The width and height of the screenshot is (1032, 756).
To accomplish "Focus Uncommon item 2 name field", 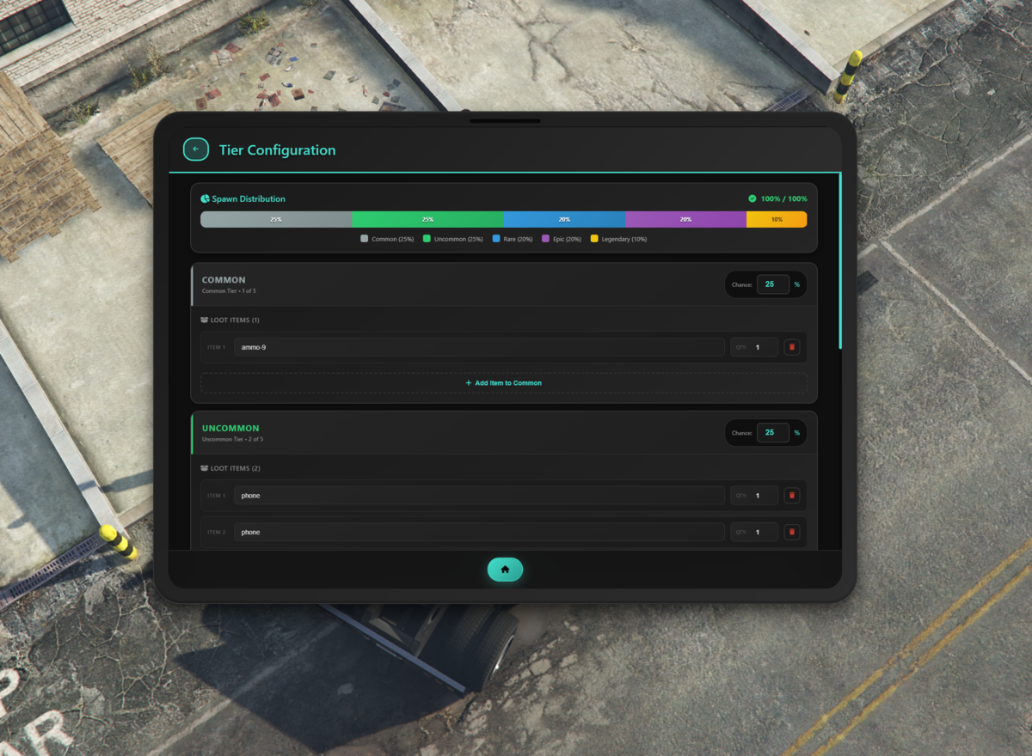I will pyautogui.click(x=479, y=532).
